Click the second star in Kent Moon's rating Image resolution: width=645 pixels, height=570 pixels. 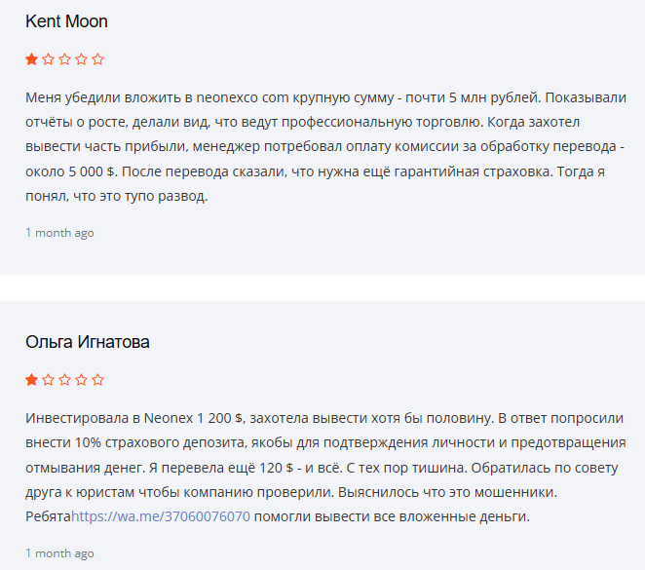pos(48,59)
